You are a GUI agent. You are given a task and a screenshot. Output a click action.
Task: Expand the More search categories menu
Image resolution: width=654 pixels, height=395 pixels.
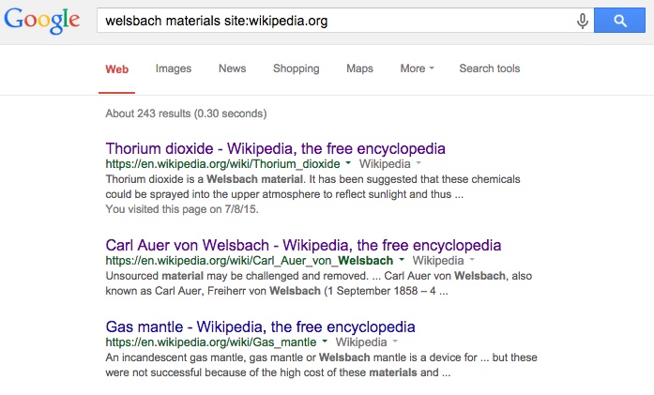pos(418,68)
